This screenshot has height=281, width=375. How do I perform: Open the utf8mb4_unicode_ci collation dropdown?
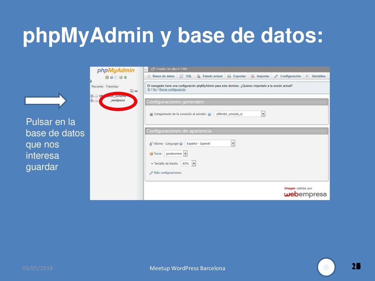click(x=240, y=114)
